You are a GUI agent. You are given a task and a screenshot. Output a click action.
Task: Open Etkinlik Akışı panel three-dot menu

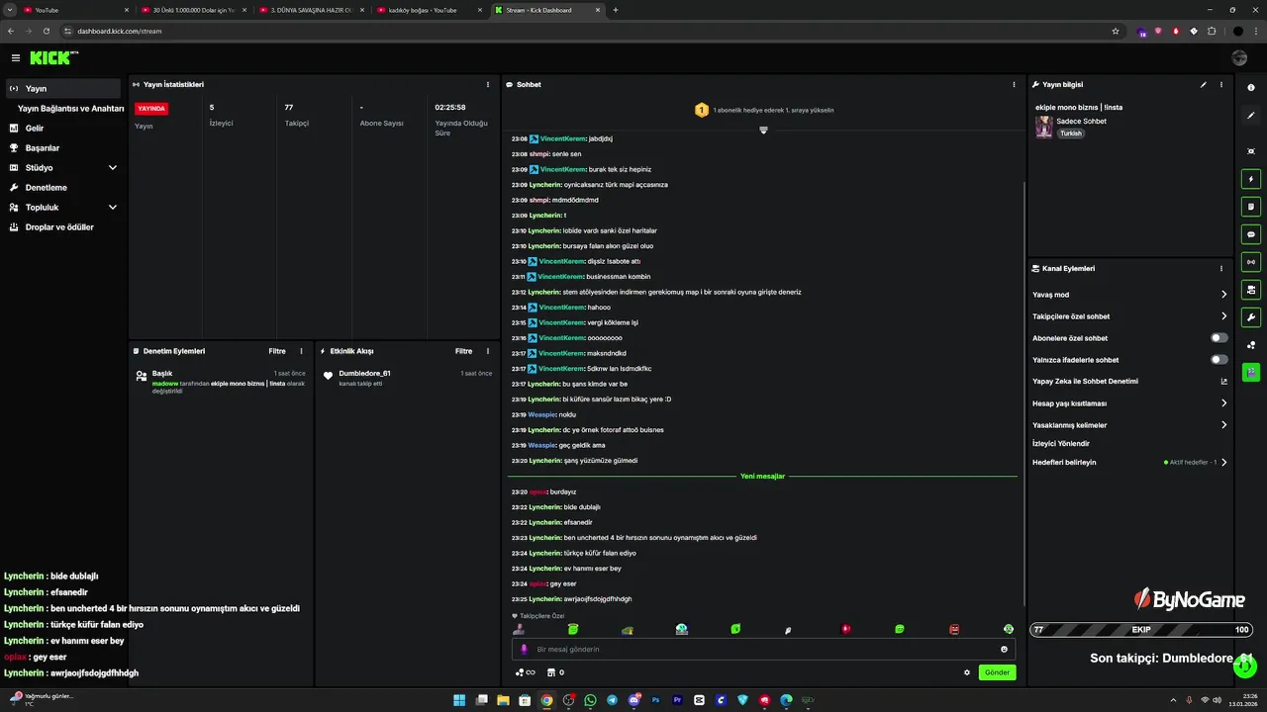point(488,351)
